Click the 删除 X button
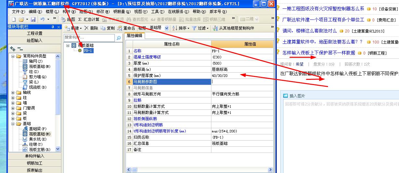399x173 pixels. click(x=91, y=28)
